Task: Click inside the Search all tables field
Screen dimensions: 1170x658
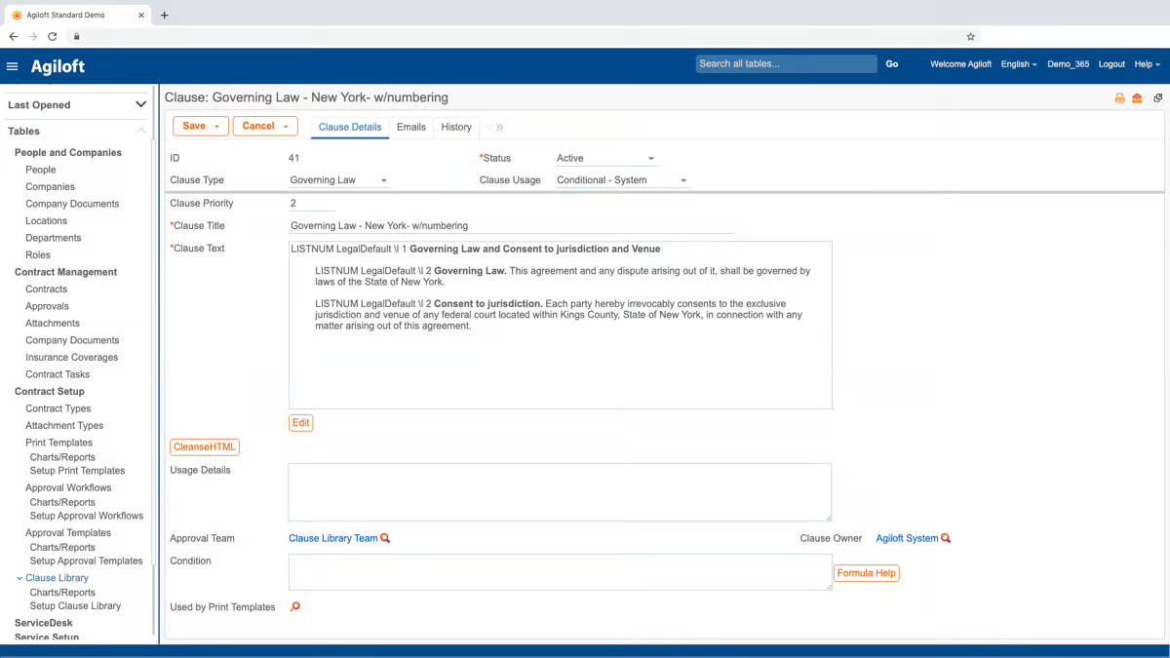Action: pos(780,63)
